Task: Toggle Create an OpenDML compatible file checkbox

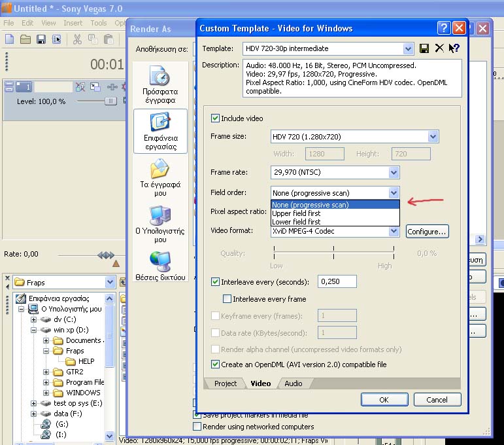Action: [215, 365]
